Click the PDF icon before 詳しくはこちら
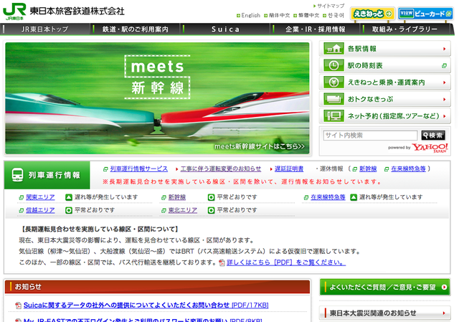 [x=222, y=263]
